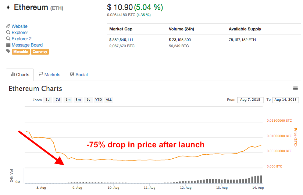The width and height of the screenshot is (303, 195).
Task: Click the 0.02644180 BTC price
Action: point(121,15)
